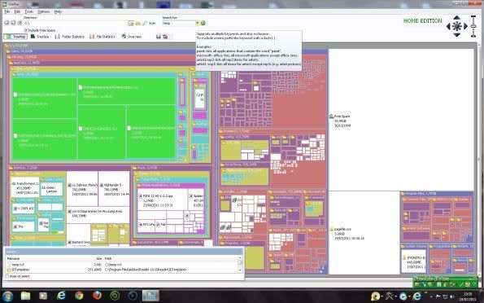
Task: Click the green search go icon
Action: click(x=203, y=23)
